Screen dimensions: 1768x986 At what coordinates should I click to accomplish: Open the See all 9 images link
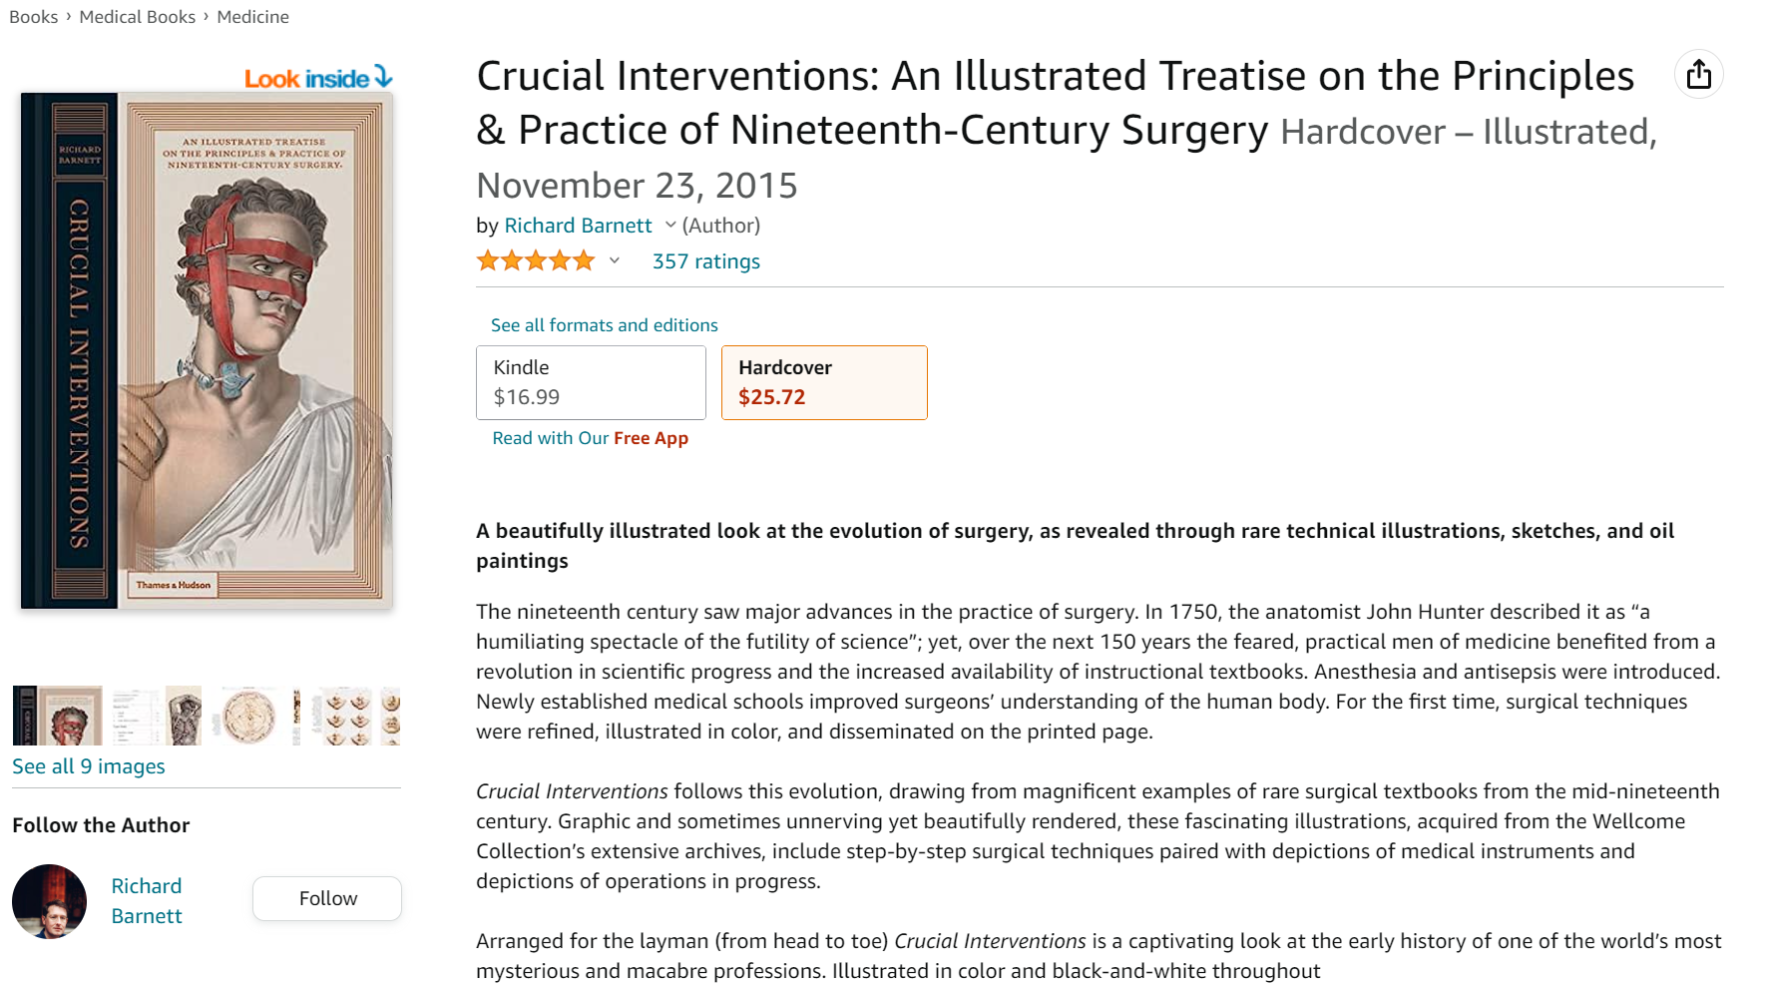(x=89, y=766)
